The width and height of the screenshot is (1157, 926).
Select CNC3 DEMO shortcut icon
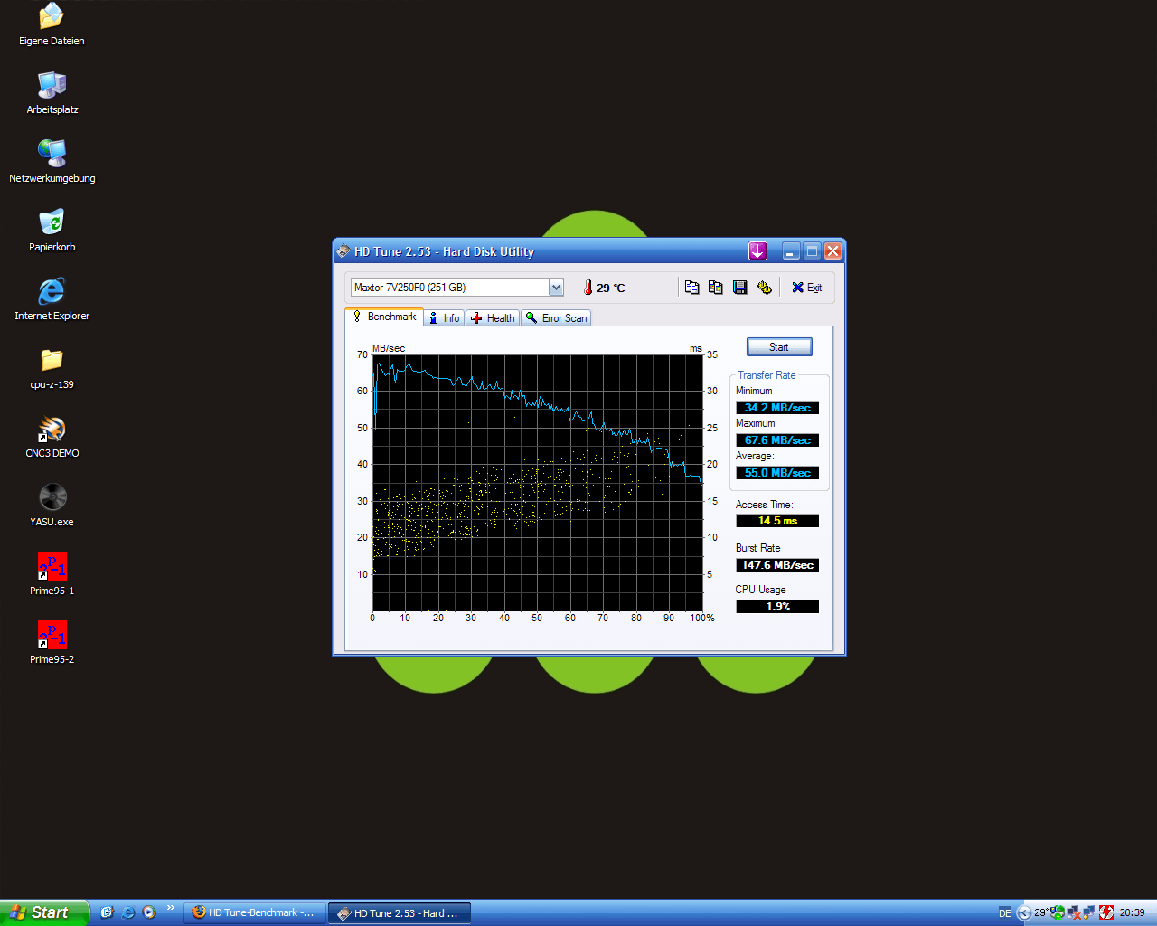52,437
